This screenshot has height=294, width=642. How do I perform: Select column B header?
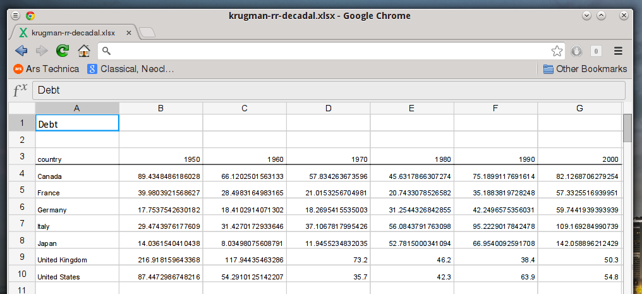[x=160, y=109]
